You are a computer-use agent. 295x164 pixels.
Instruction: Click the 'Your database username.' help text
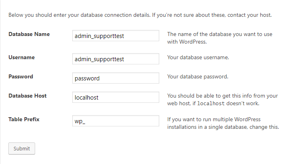coord(198,57)
